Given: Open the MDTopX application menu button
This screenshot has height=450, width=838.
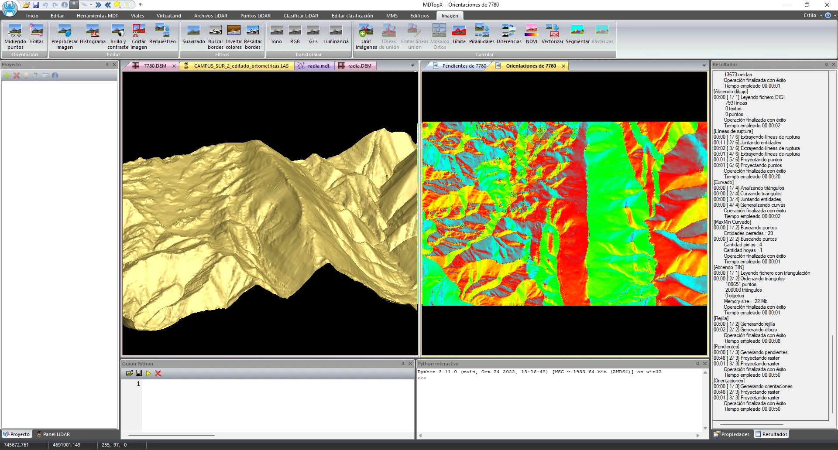Looking at the screenshot, I should [x=10, y=8].
